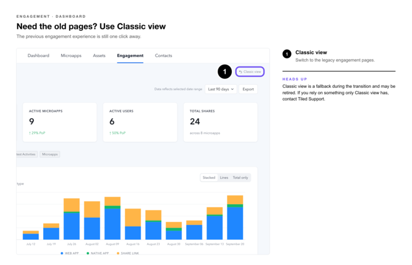Open the Active Microapps card
This screenshot has width=412, height=265.
click(60, 122)
